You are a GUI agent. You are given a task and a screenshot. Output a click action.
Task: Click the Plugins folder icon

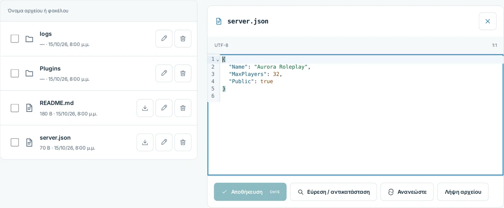[x=29, y=73]
